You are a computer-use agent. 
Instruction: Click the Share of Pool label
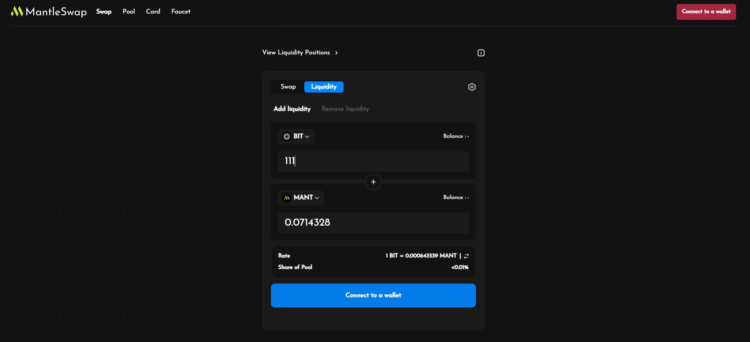pos(295,267)
